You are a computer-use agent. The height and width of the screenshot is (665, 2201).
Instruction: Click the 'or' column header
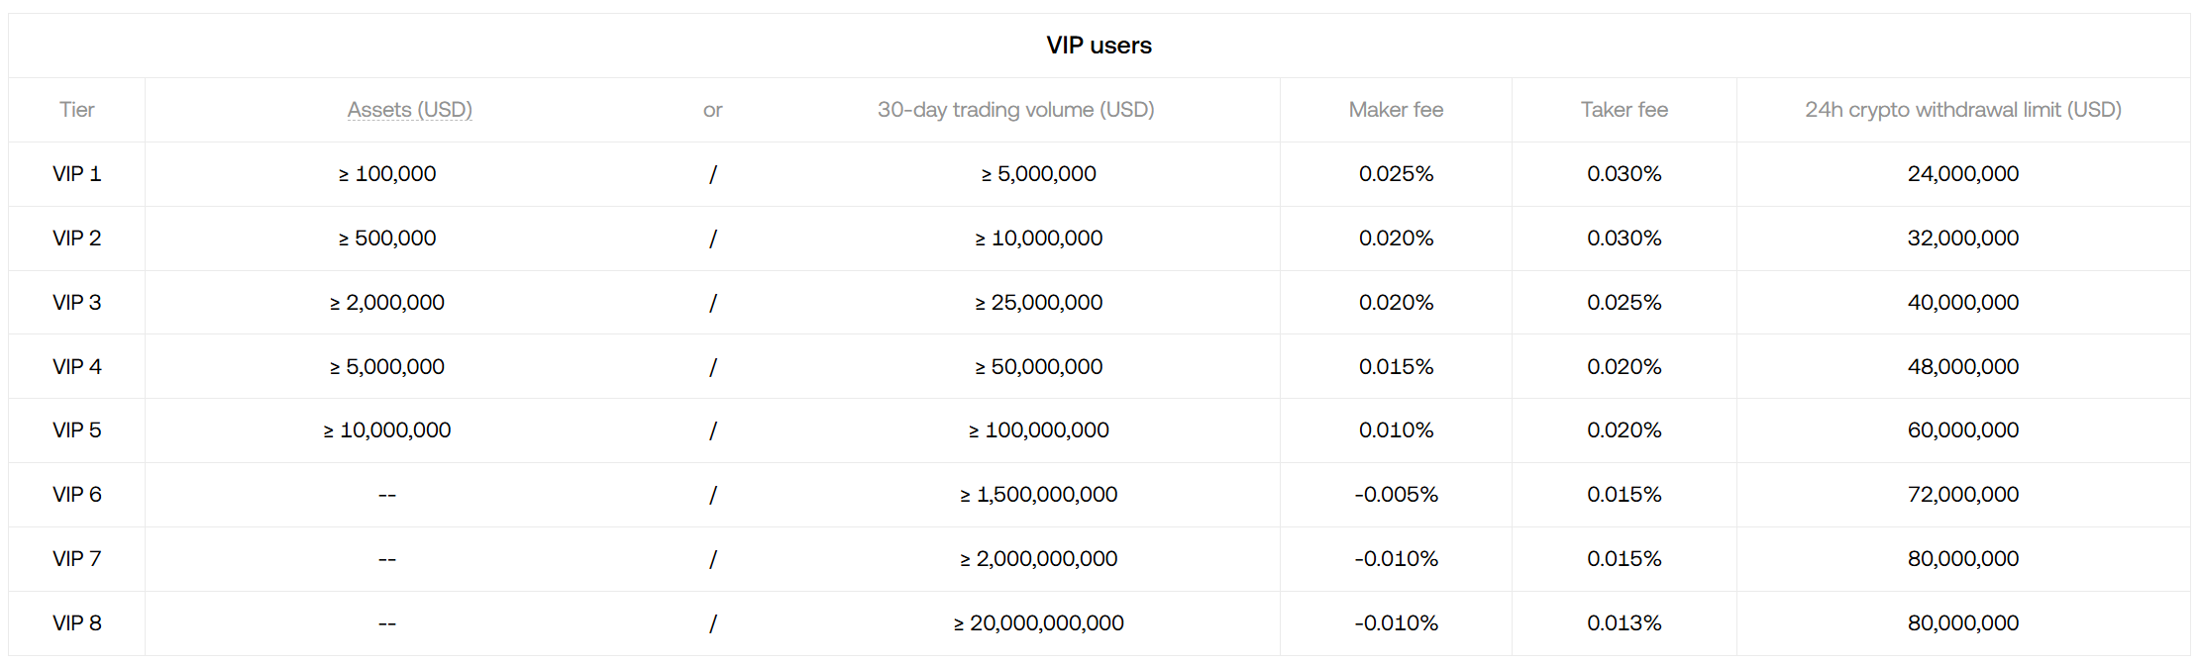click(x=712, y=110)
